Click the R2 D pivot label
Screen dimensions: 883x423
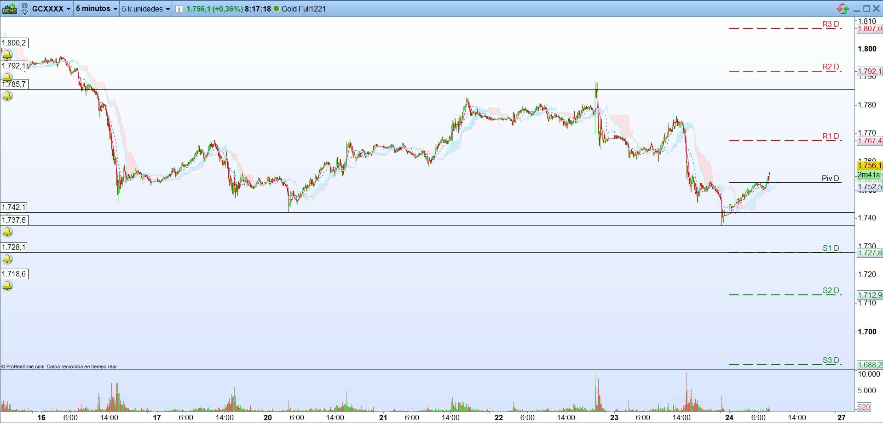point(831,67)
